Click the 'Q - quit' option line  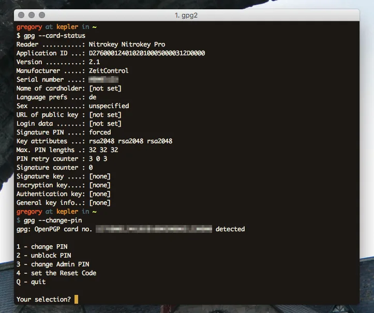(31, 282)
